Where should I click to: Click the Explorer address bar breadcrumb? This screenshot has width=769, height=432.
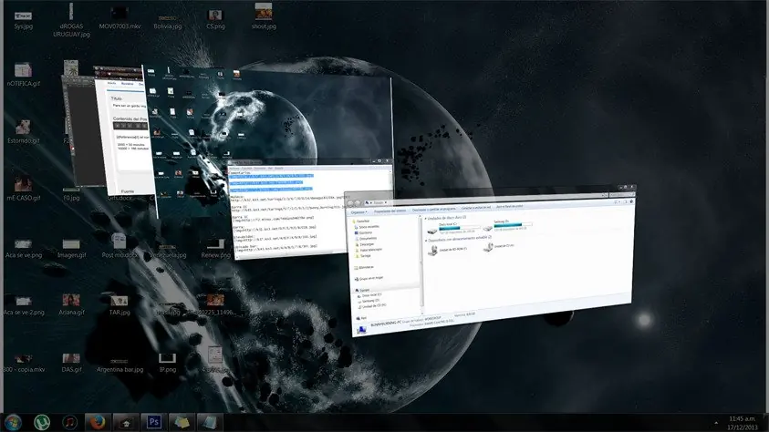point(377,202)
